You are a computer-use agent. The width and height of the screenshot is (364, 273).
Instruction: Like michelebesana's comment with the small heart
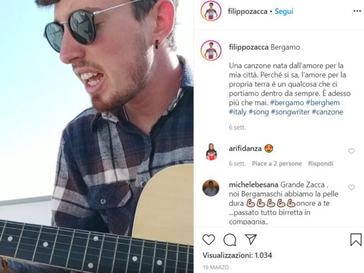click(x=351, y=187)
